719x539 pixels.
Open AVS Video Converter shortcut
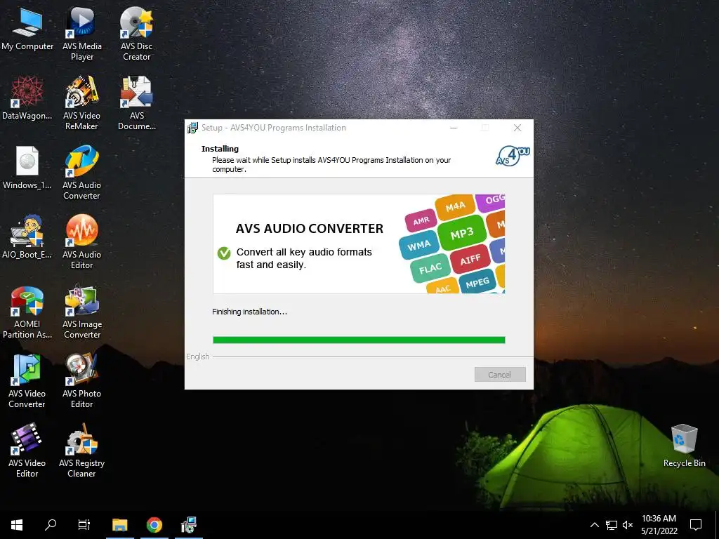point(27,381)
